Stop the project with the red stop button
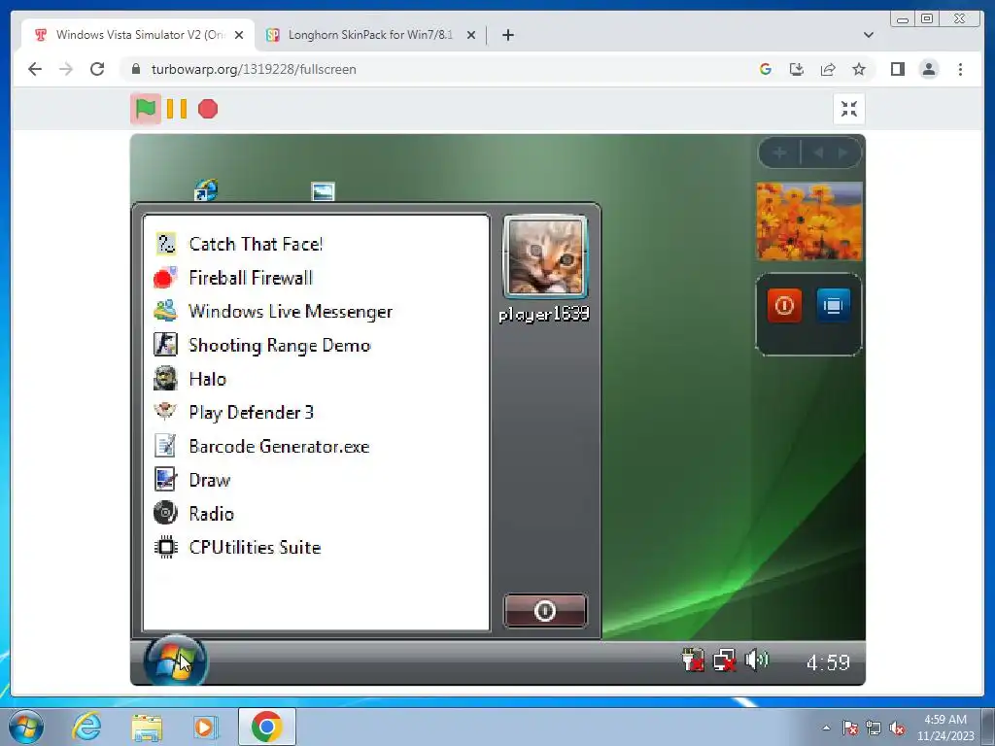The width and height of the screenshot is (995, 746). (x=208, y=109)
